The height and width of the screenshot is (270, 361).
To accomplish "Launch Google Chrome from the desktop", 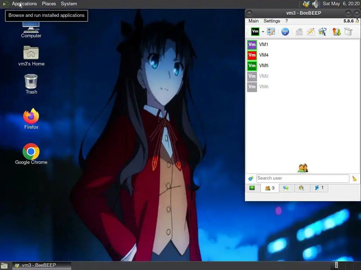I will coord(31,154).
